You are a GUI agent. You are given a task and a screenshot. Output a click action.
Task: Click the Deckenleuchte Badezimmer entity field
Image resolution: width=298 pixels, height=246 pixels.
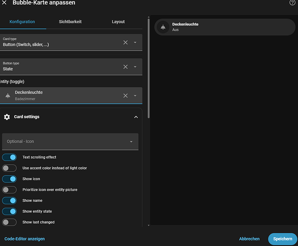coord(71,95)
